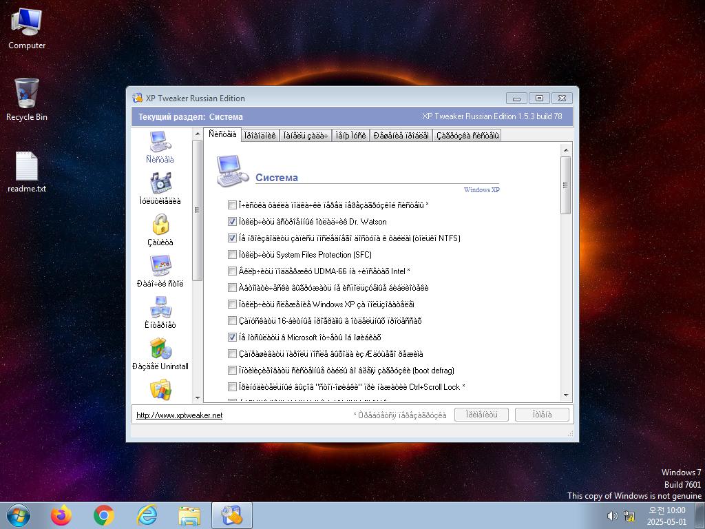Open the http://www.xptweaker.net link
Image resolution: width=705 pixels, height=529 pixels.
pyautogui.click(x=180, y=415)
